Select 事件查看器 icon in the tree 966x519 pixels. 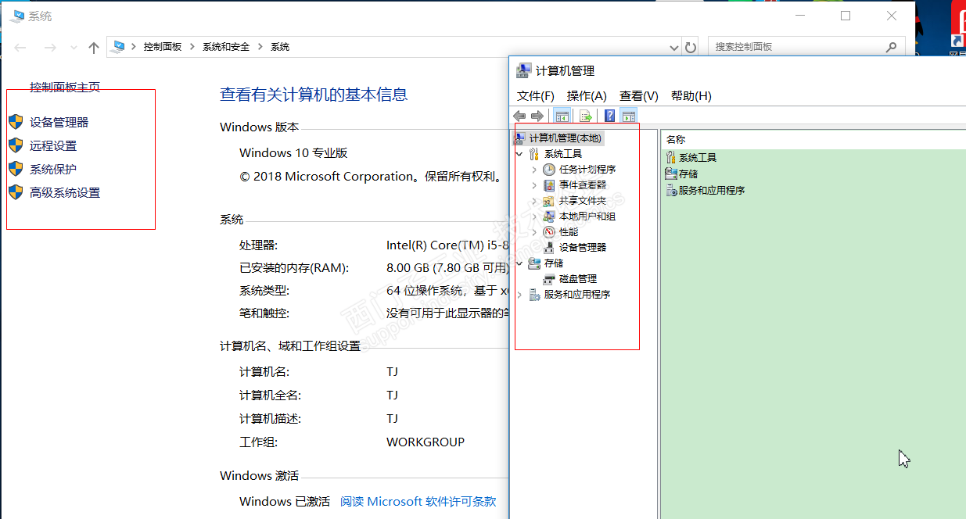(x=549, y=185)
